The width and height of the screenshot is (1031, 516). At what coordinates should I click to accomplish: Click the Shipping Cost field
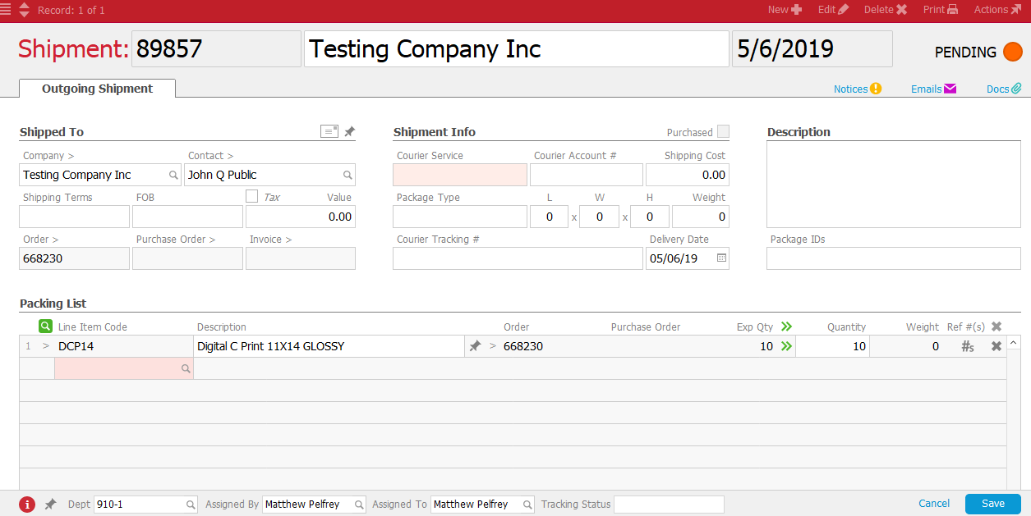coord(688,175)
